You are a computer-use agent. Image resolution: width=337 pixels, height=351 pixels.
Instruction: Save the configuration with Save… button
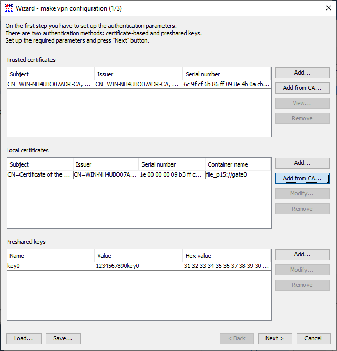coord(63,338)
